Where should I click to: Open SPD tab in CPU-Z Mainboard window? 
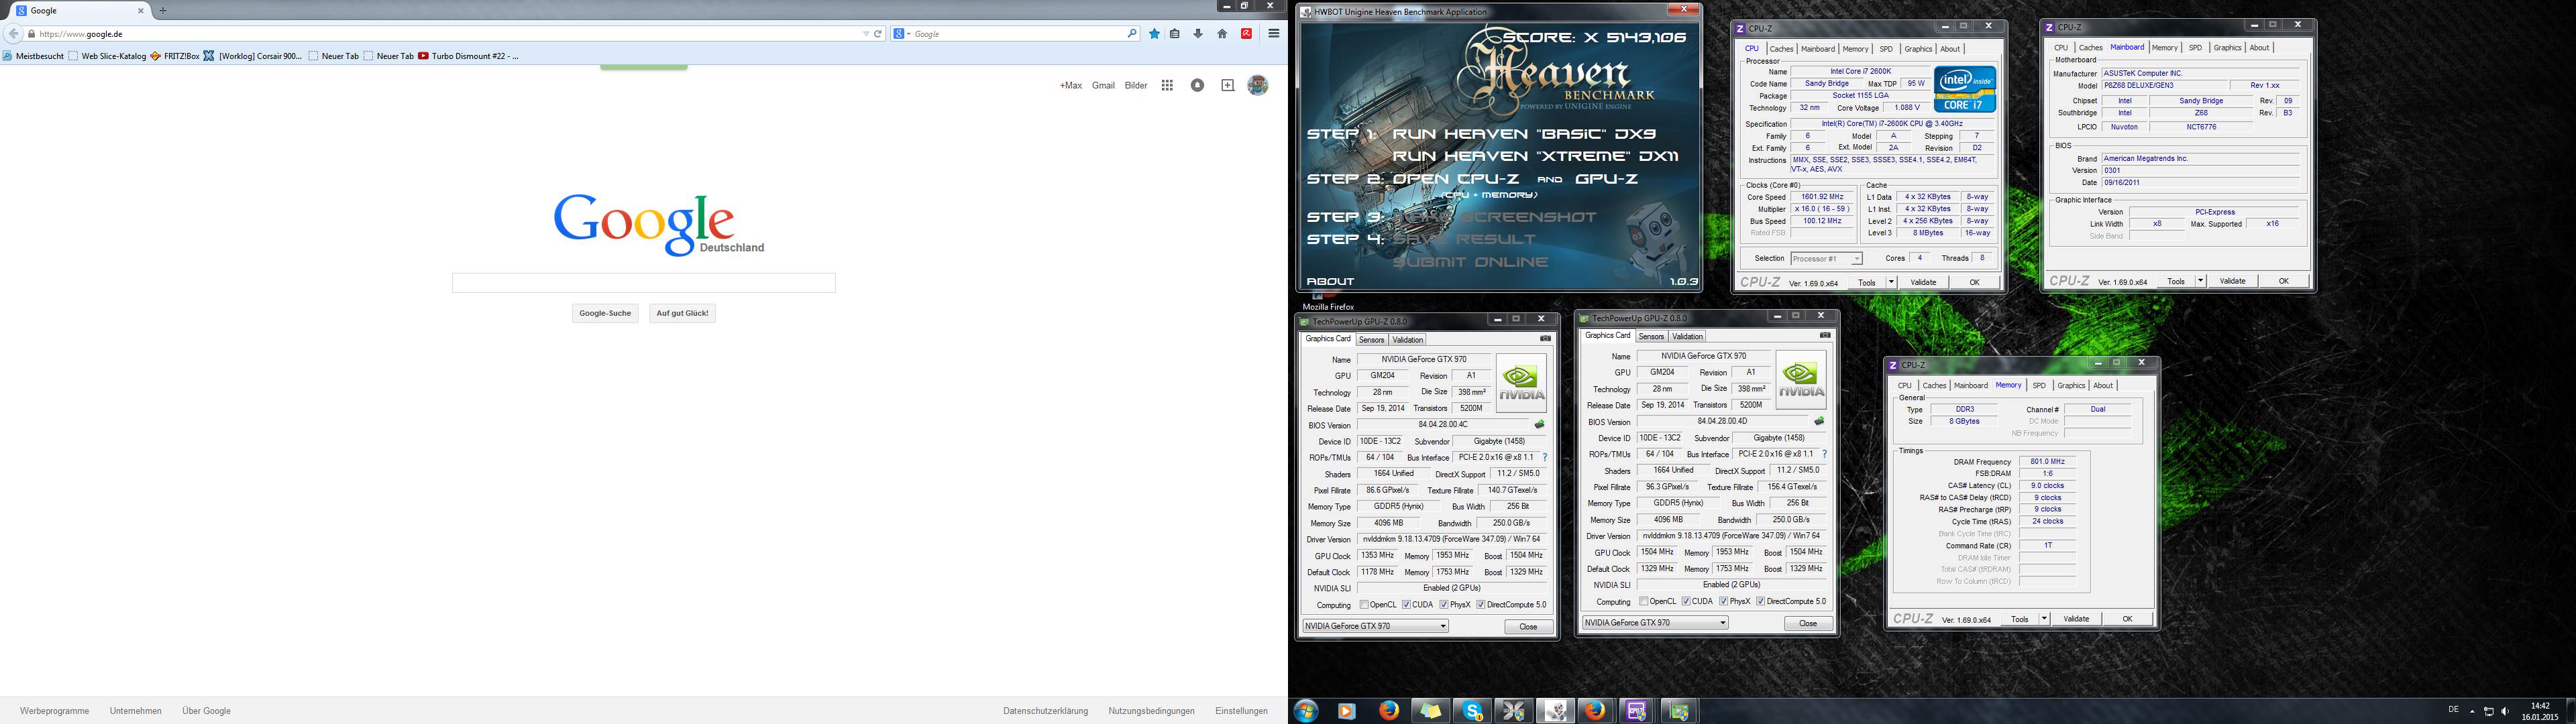click(2195, 48)
